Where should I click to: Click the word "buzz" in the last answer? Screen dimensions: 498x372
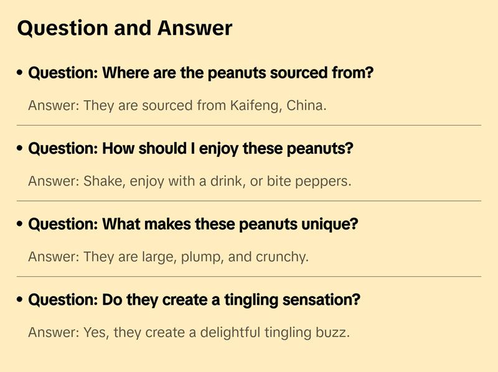pos(334,333)
